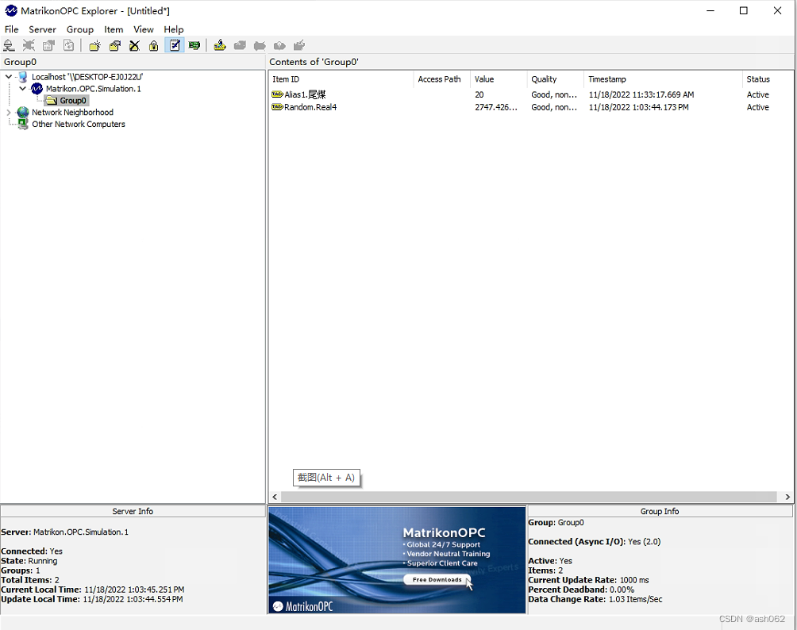Click the Active status of Random.Real4 row
Viewport: 797px width, 630px height.
pyautogui.click(x=757, y=107)
